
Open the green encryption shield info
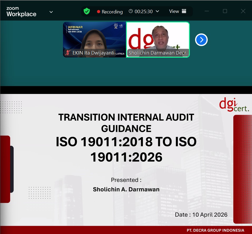point(87,11)
